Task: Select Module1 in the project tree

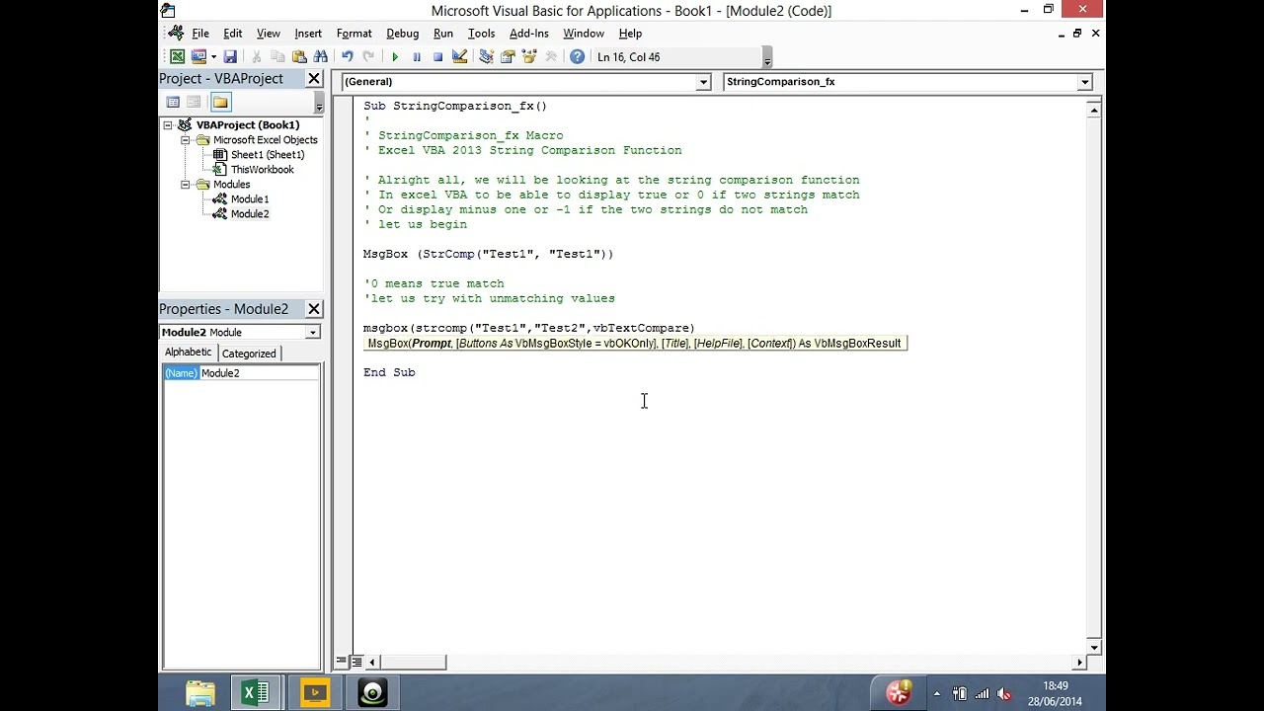Action: click(250, 199)
